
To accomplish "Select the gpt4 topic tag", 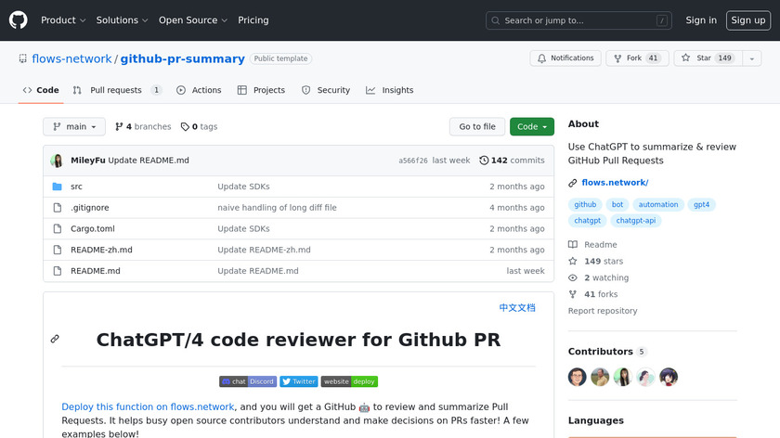I will click(701, 204).
